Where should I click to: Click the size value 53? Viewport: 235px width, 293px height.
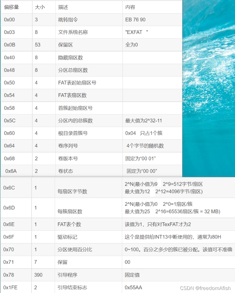pos(38,45)
